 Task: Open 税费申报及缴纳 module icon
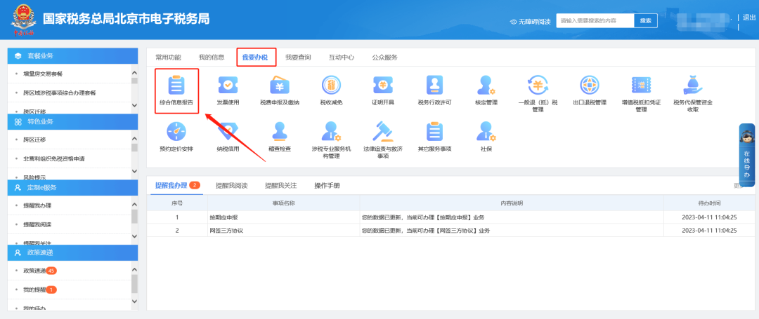(279, 85)
